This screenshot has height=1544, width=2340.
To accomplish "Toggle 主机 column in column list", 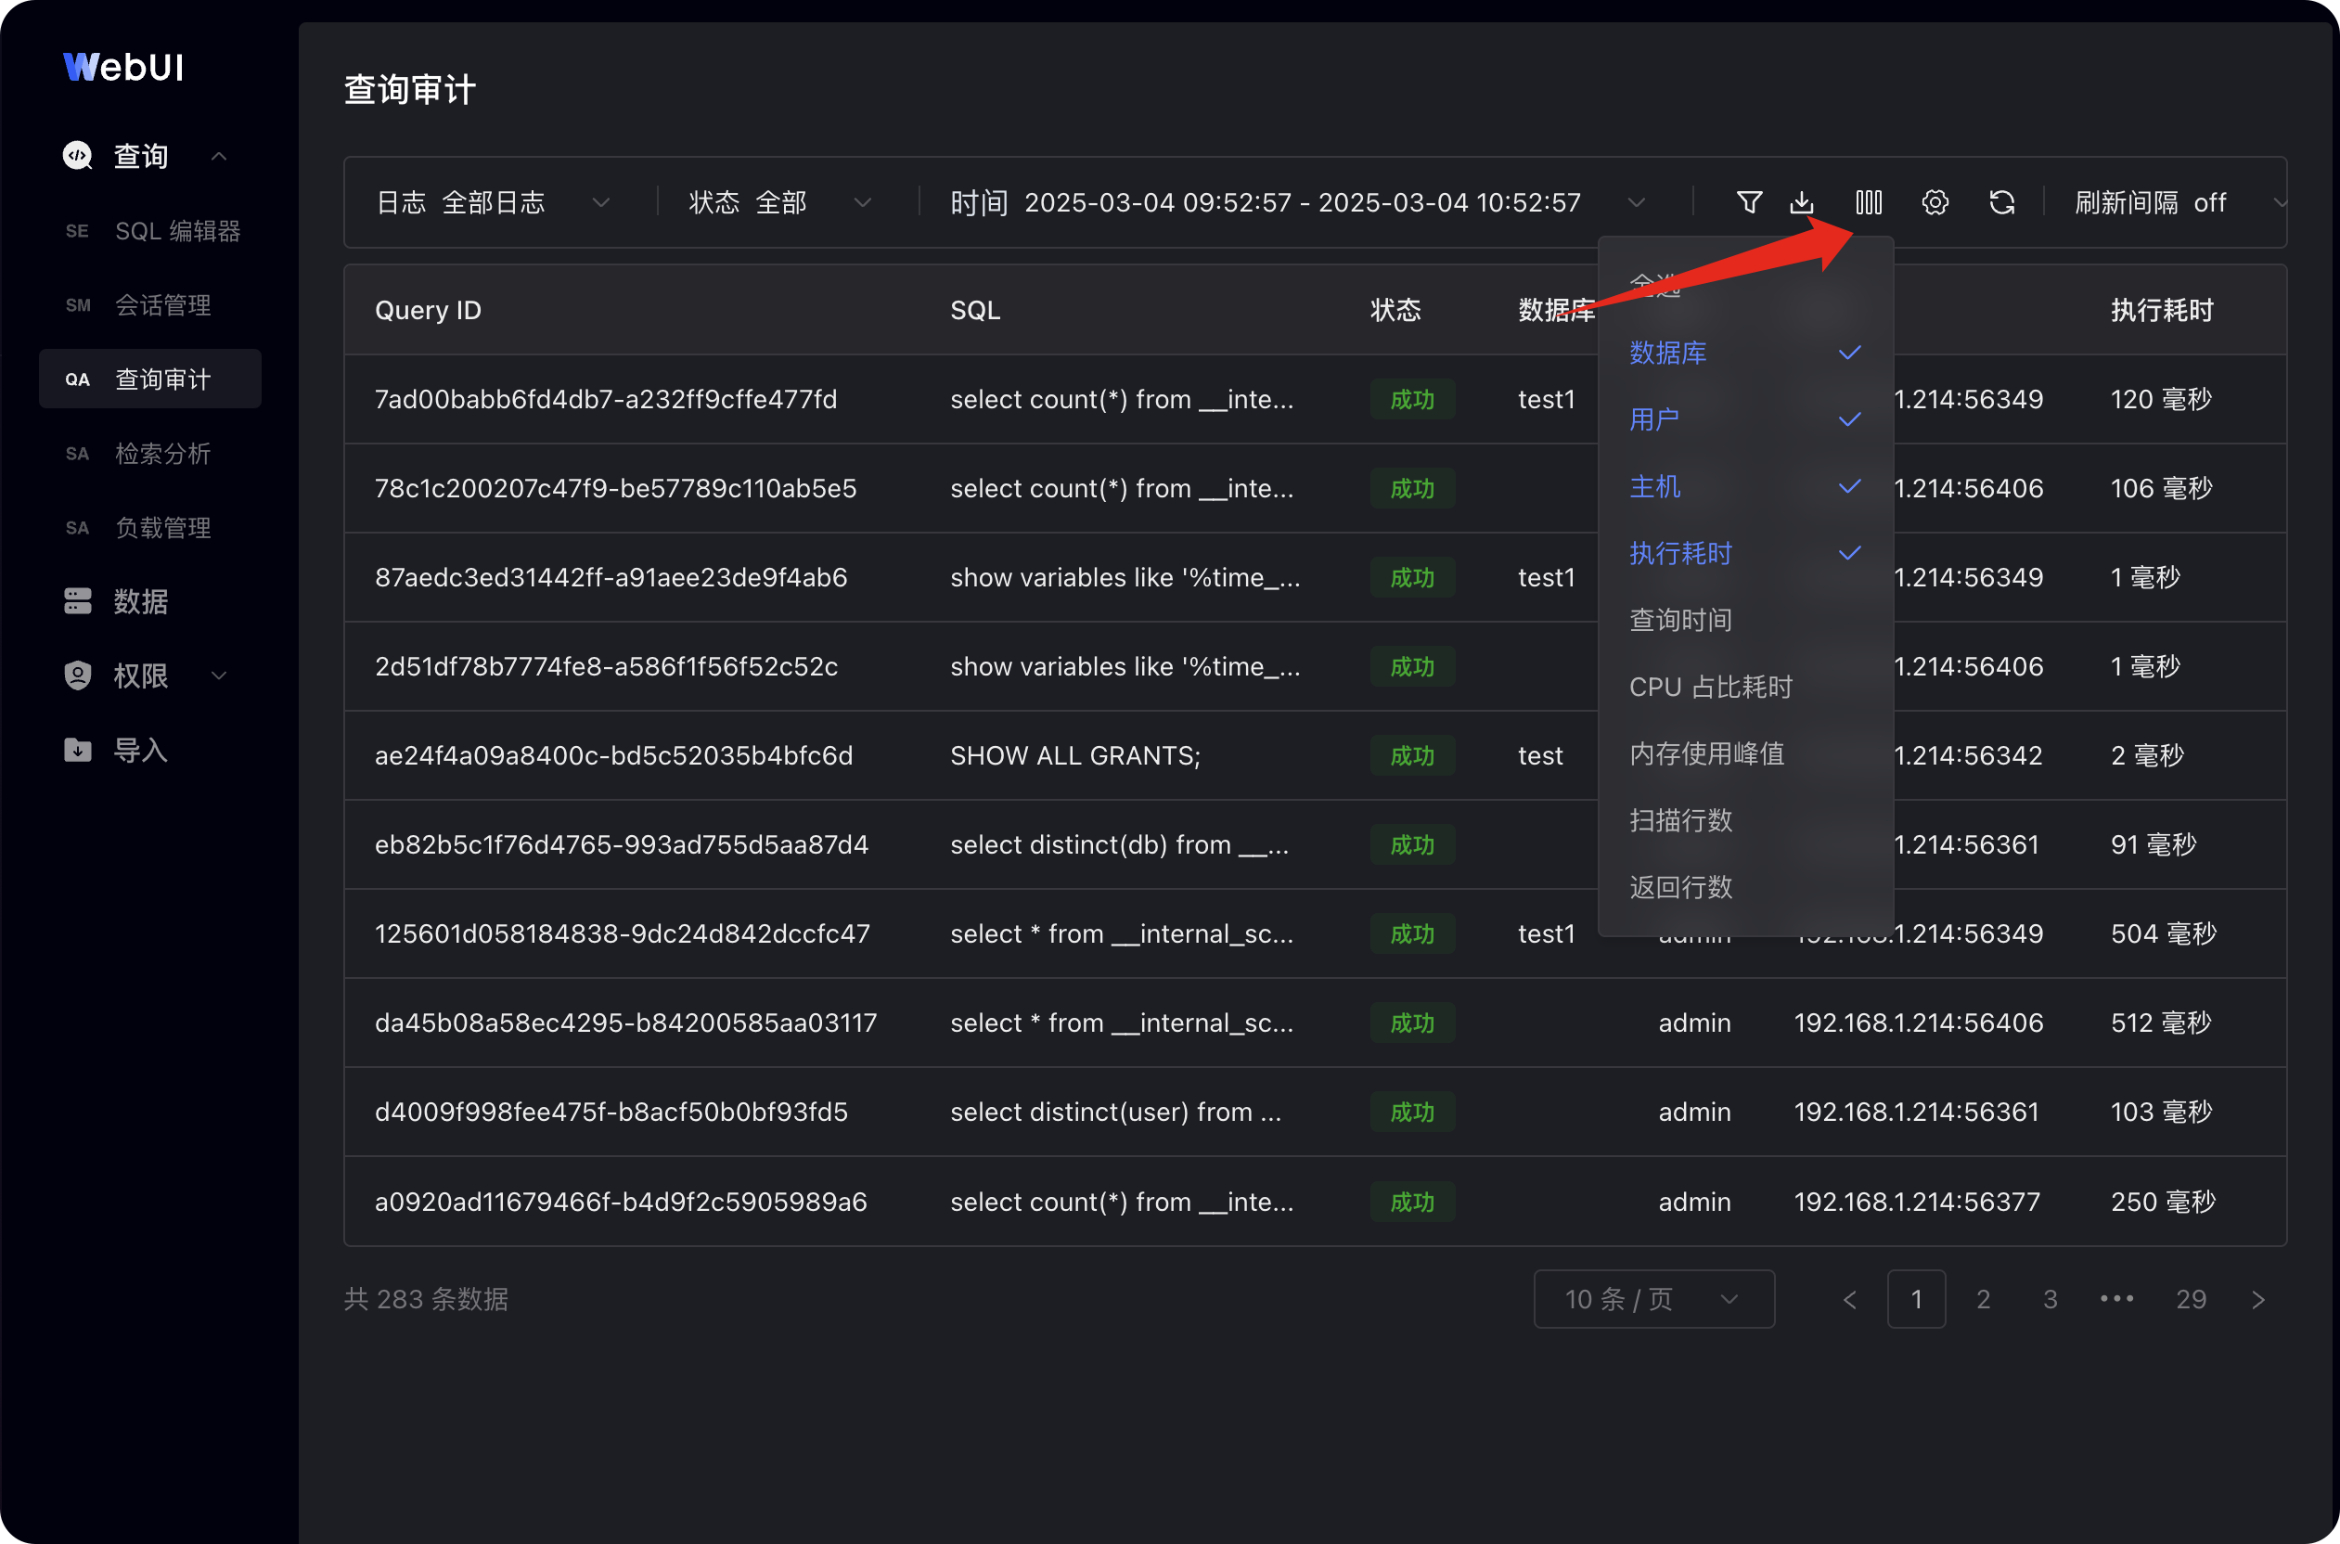I will pyautogui.click(x=1744, y=486).
